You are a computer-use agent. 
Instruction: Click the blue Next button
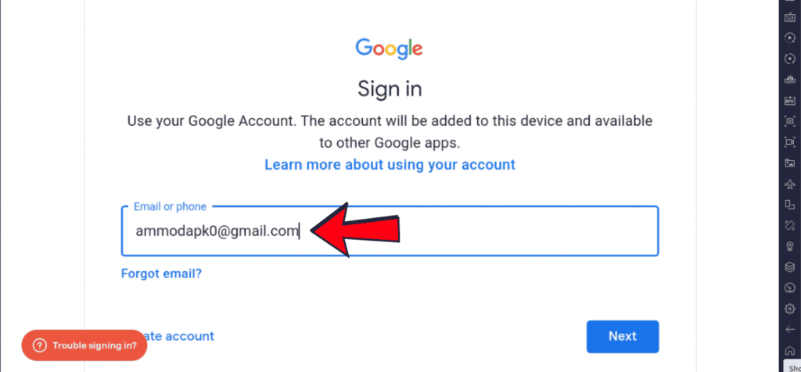pyautogui.click(x=622, y=336)
